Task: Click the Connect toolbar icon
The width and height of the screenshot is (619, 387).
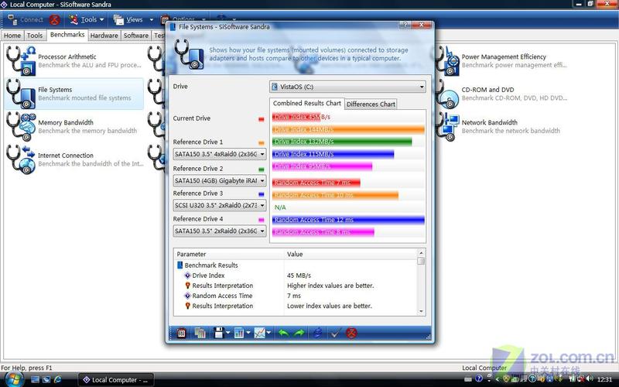Action: click(x=12, y=19)
